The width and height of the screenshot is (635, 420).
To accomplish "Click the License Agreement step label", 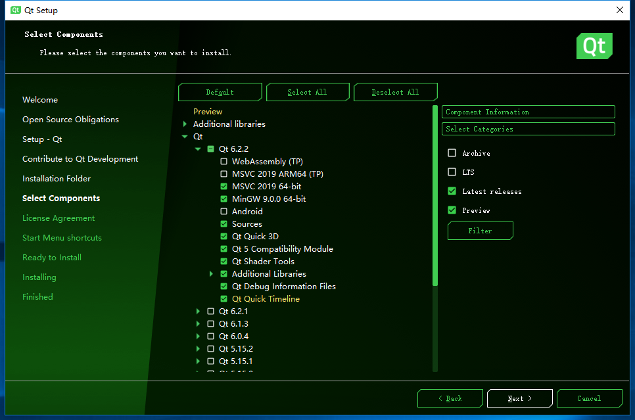I will tap(59, 218).
